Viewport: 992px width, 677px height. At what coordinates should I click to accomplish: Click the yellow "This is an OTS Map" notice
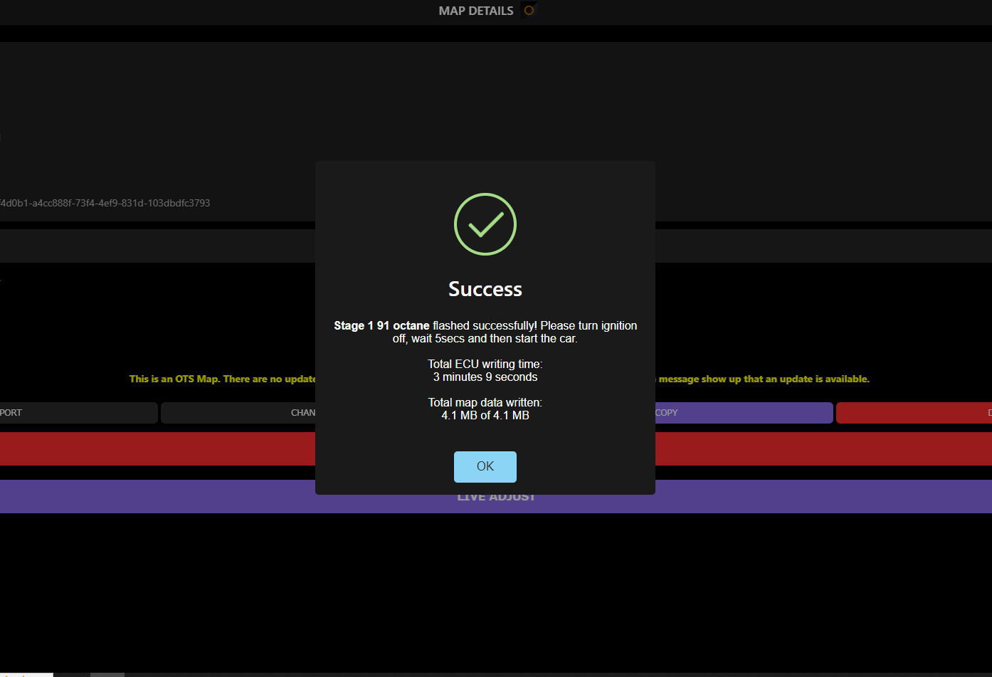pos(223,379)
